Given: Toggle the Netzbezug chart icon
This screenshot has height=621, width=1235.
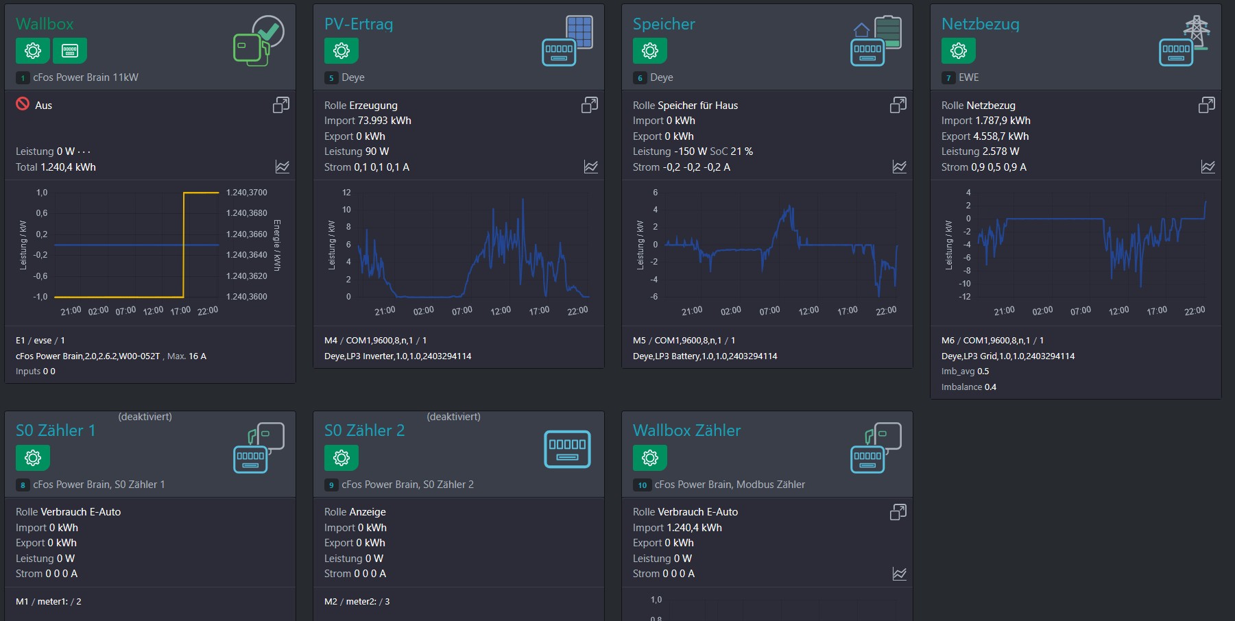Looking at the screenshot, I should (1208, 167).
